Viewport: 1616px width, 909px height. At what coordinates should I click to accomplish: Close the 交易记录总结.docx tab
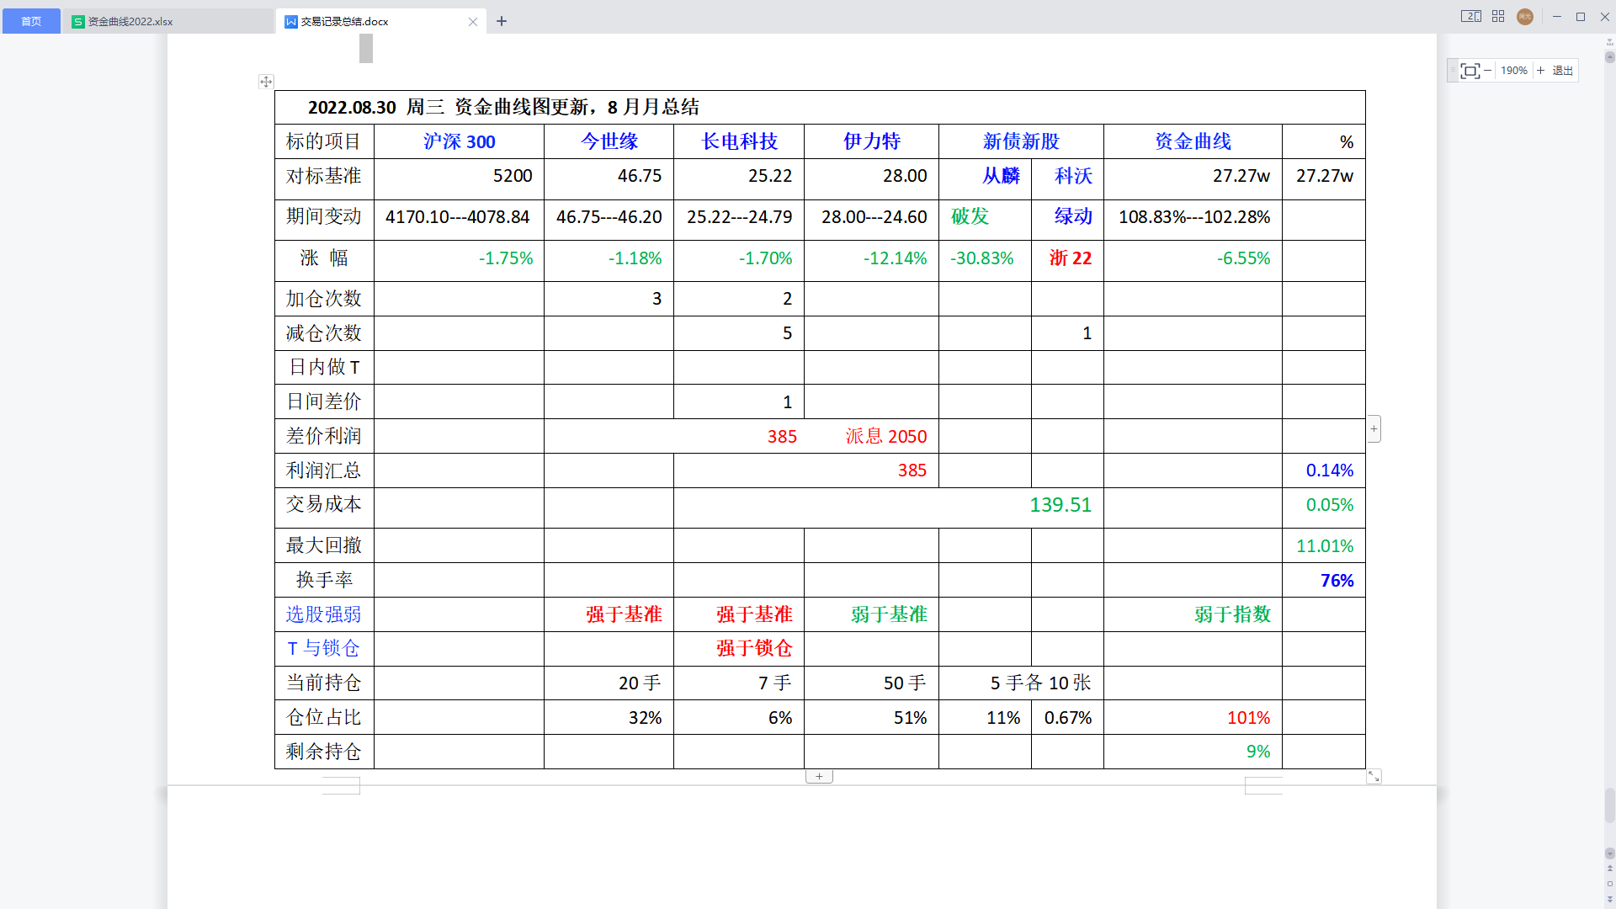[x=473, y=22]
